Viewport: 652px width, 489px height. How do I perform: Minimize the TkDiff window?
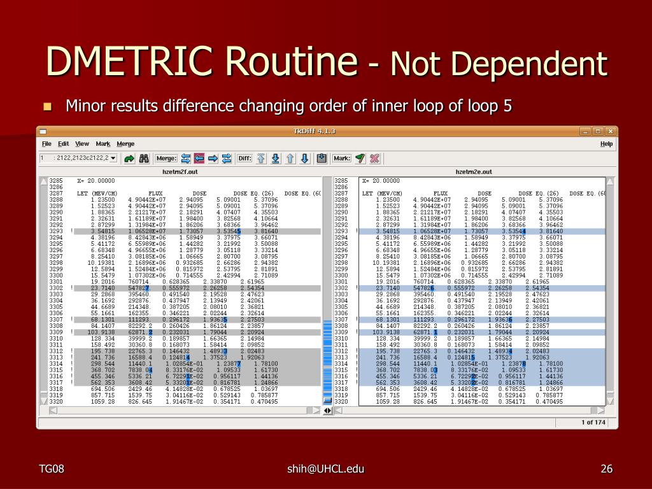(x=586, y=131)
